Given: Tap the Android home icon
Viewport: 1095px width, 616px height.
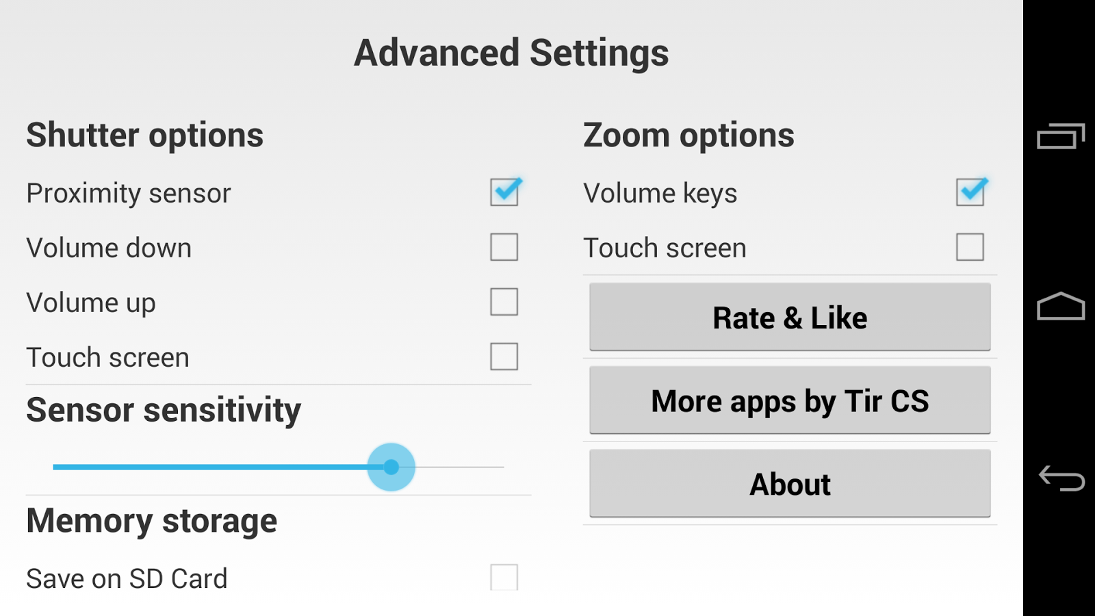Looking at the screenshot, I should (x=1061, y=306).
